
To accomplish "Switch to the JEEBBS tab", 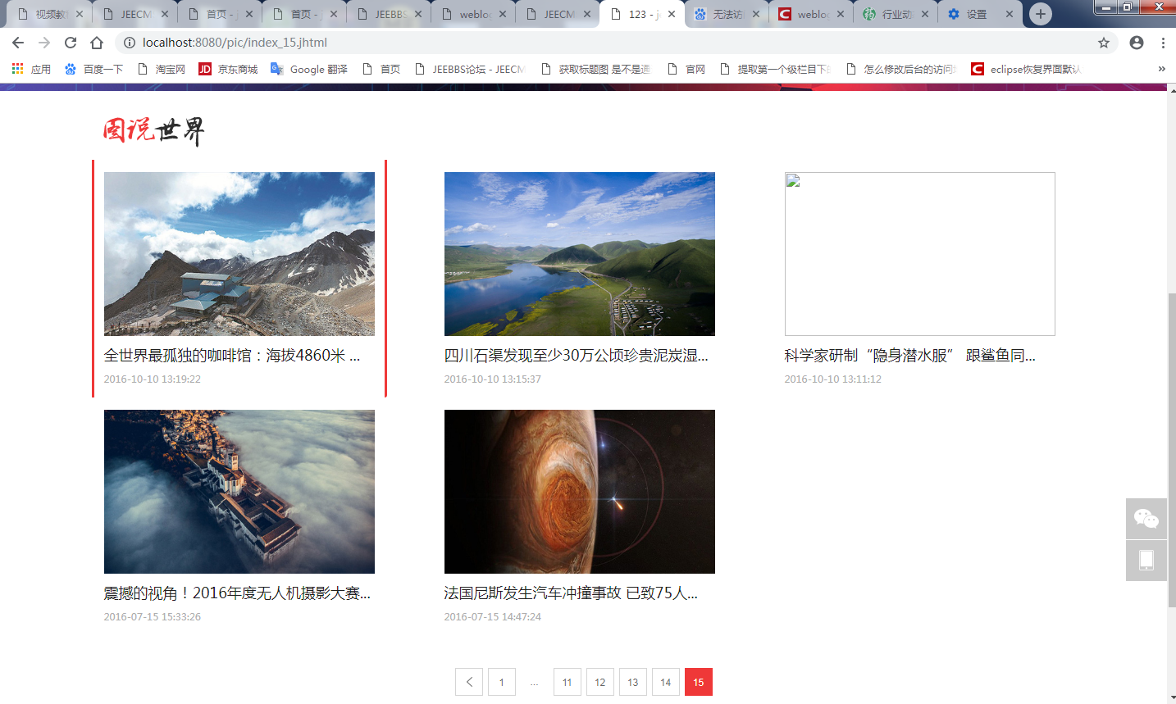I will click(390, 15).
